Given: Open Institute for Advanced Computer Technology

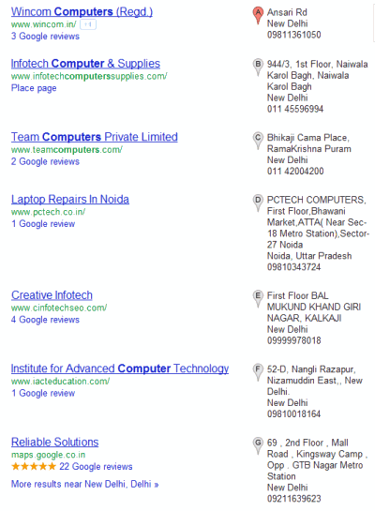Looking at the screenshot, I should point(120,368).
